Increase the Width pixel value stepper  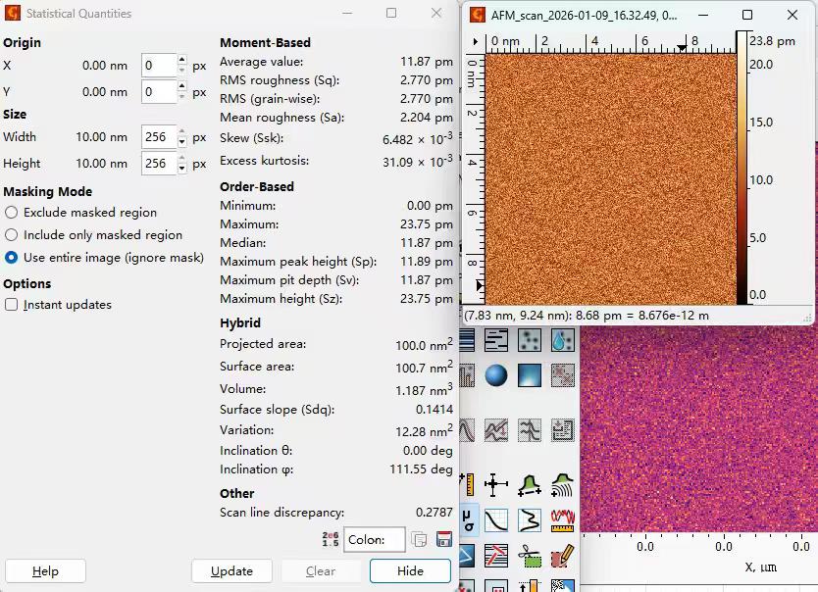(181, 132)
